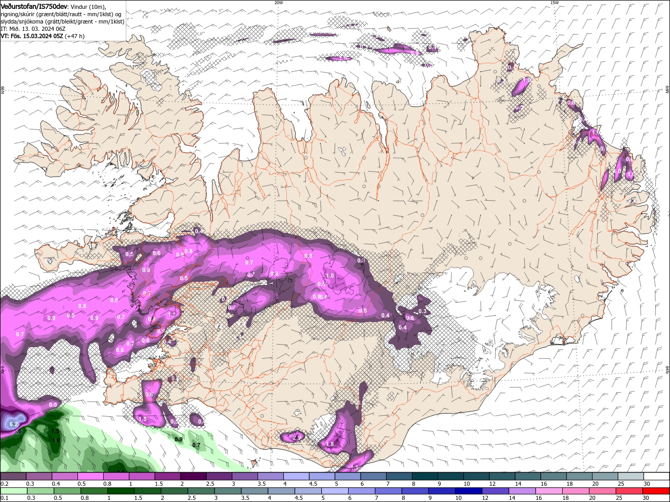The image size is (670, 502).
Task: Pick the bright pink 0.5 swatch in snow legend
Action: [x=90, y=476]
